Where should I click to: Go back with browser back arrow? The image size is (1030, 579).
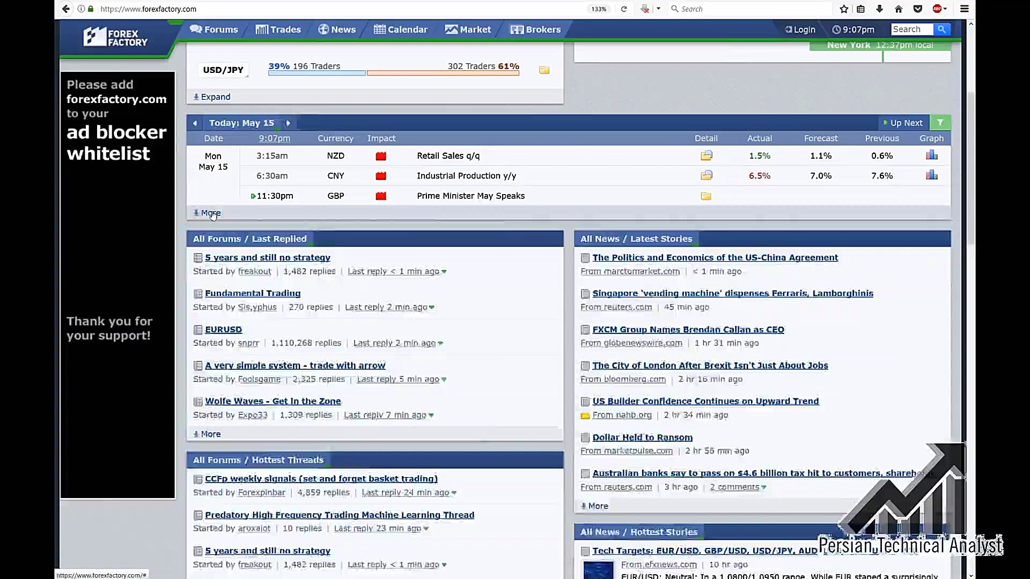65,9
